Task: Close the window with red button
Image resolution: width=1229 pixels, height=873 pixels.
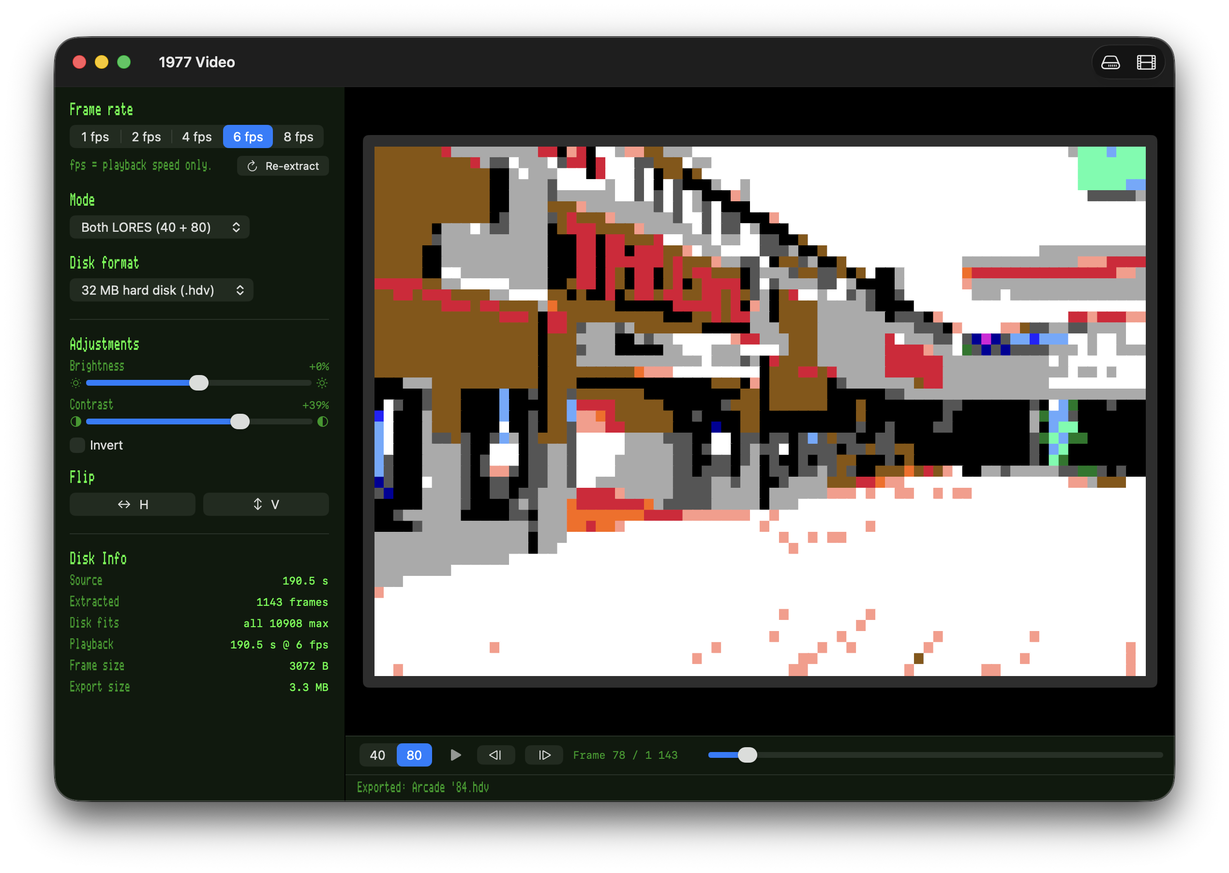Action: click(x=79, y=62)
